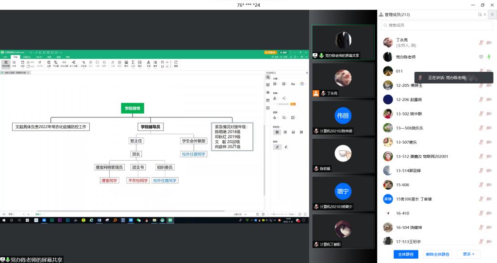This screenshot has width=497, height=263.
Task: Close the 管理成员 members panel
Action: coord(485,15)
